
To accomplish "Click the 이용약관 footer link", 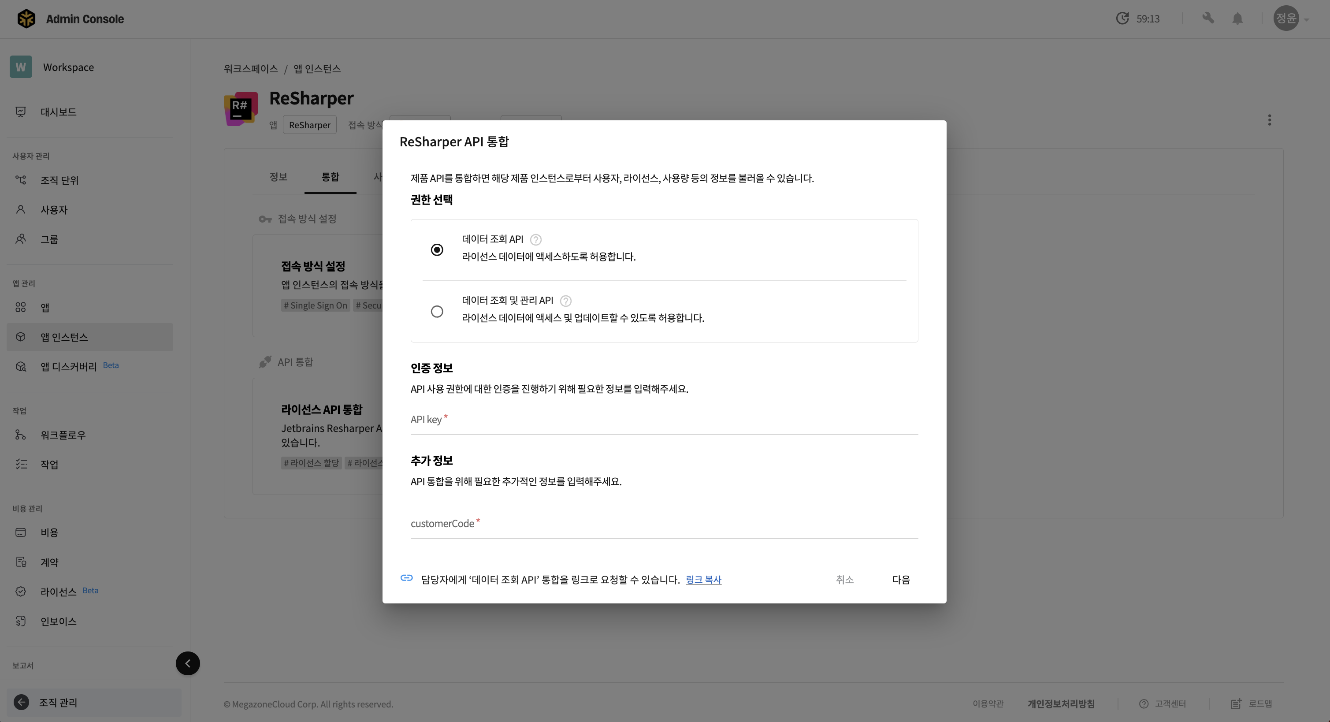I will click(x=988, y=703).
